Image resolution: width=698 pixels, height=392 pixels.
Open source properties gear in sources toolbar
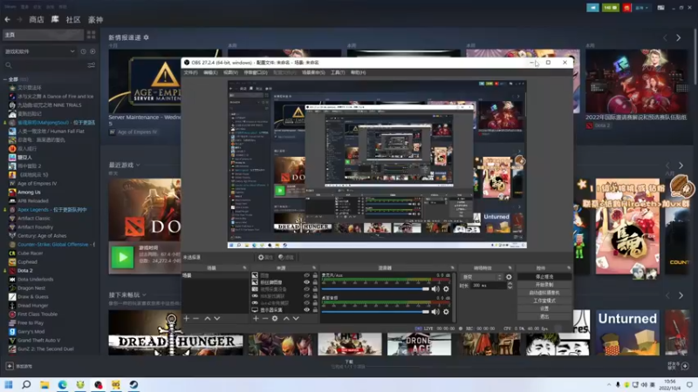(275, 318)
